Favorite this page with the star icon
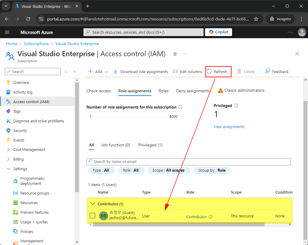308x245 pixels. [x=175, y=54]
